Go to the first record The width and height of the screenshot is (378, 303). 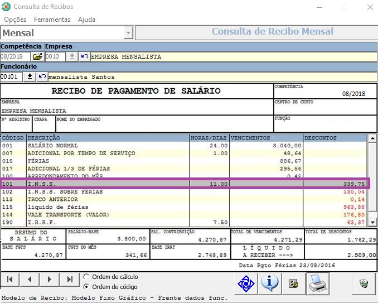point(10,280)
